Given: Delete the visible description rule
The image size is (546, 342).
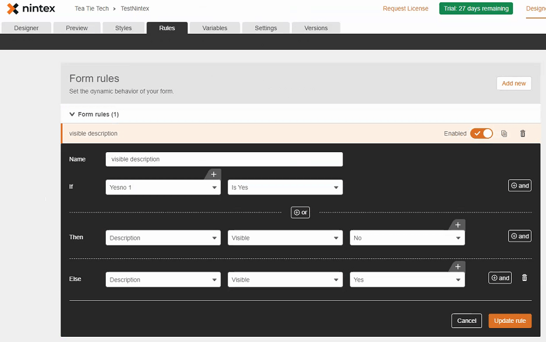Looking at the screenshot, I should point(523,134).
